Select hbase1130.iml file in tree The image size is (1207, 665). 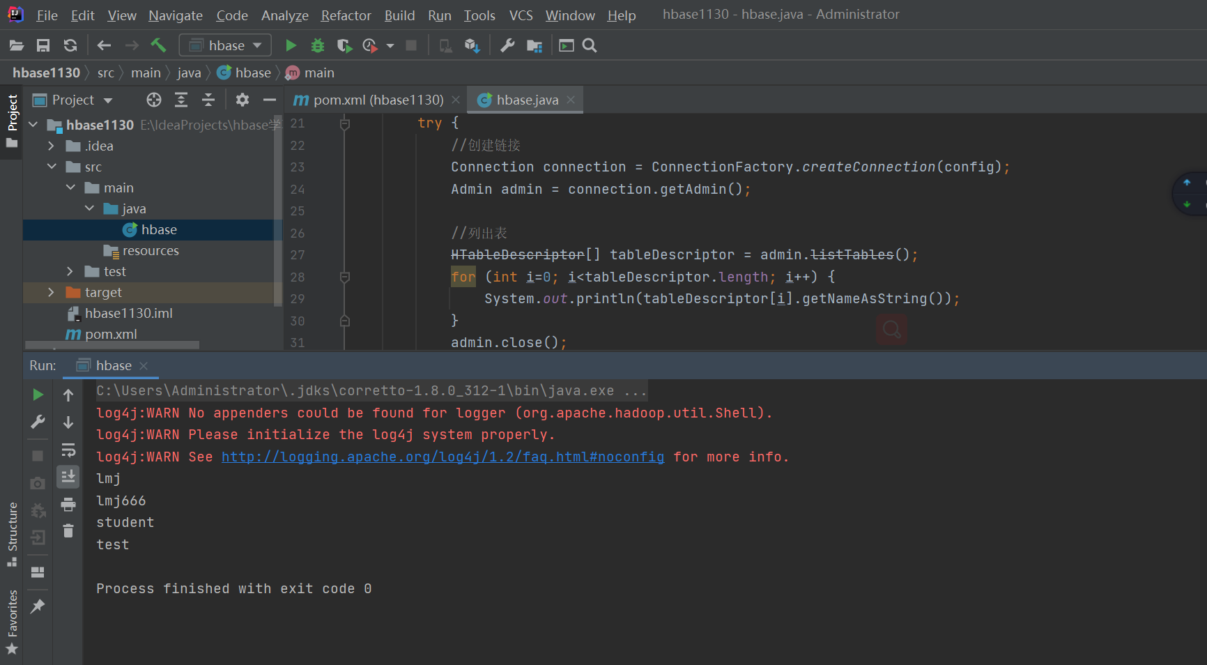[128, 313]
